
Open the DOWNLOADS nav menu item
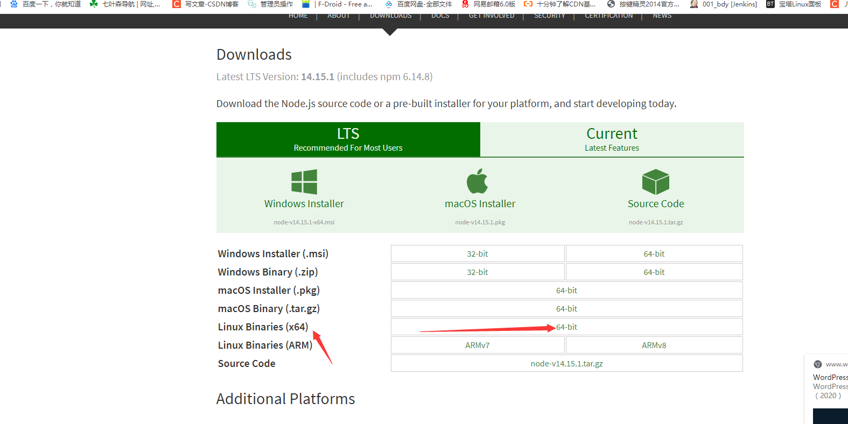pos(391,16)
